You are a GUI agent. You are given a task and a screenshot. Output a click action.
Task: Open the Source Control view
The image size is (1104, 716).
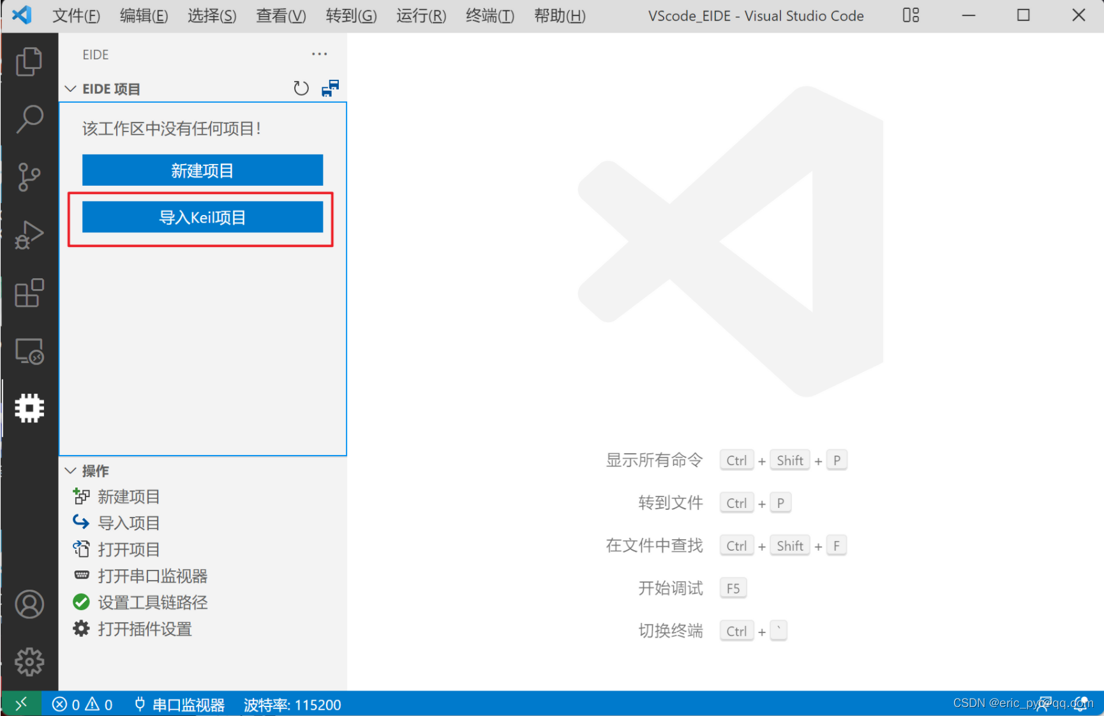click(x=29, y=177)
